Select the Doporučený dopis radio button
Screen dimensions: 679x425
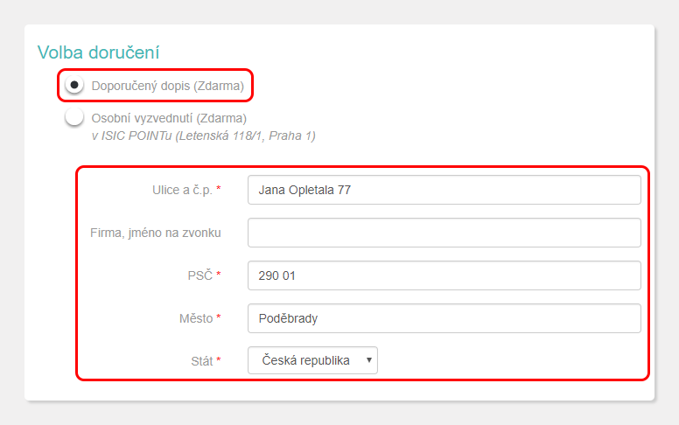(x=74, y=85)
